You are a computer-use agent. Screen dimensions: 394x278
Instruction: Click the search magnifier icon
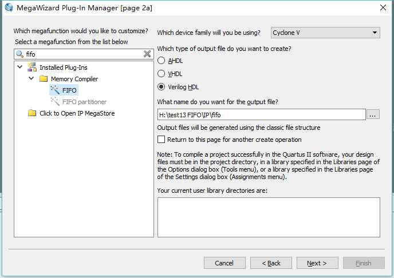19,54
